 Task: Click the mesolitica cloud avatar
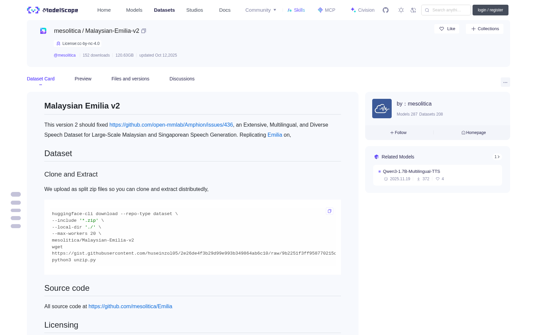point(382,109)
